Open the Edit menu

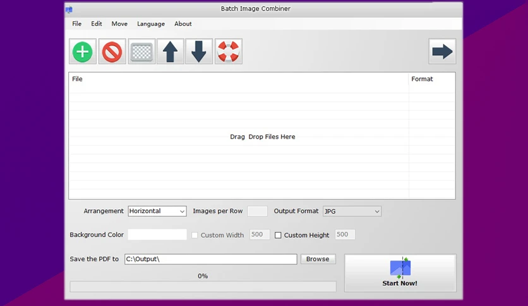click(x=96, y=24)
